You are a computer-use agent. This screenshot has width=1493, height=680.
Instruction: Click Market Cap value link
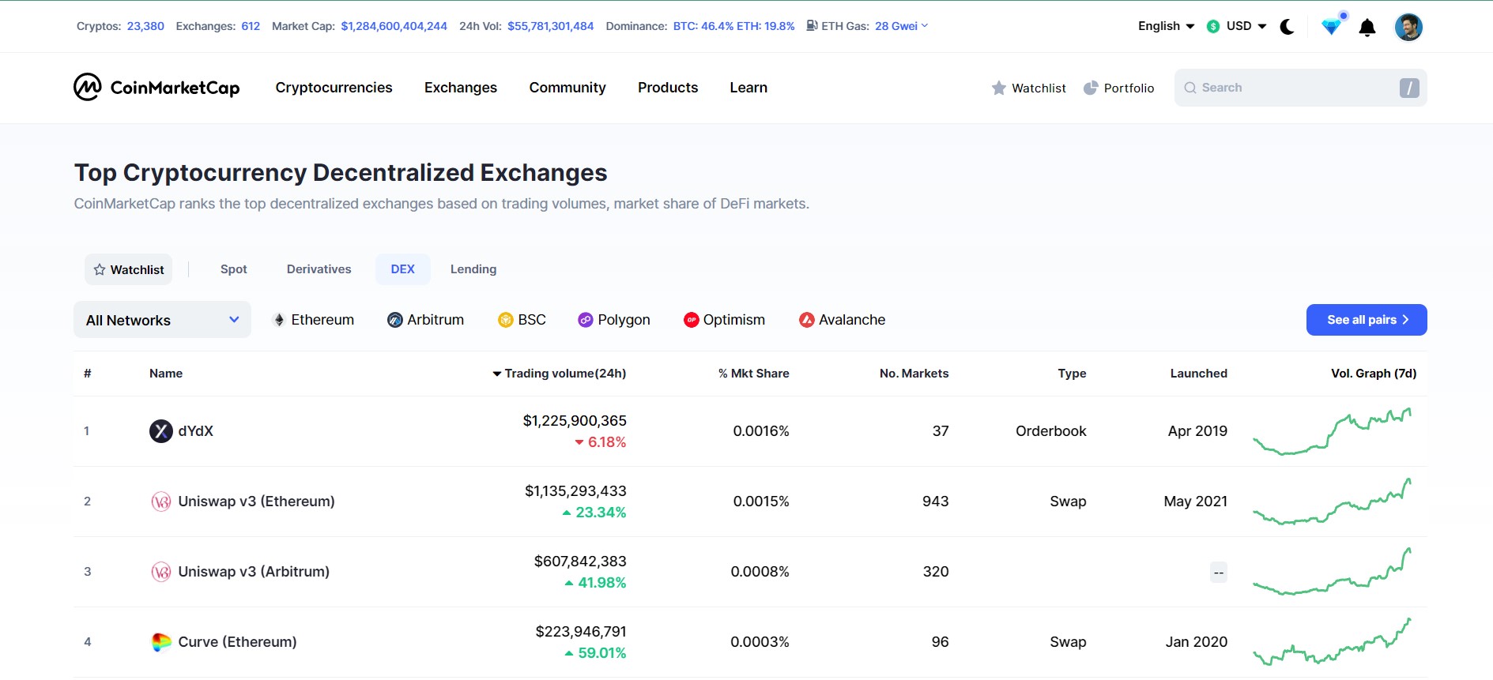(394, 26)
